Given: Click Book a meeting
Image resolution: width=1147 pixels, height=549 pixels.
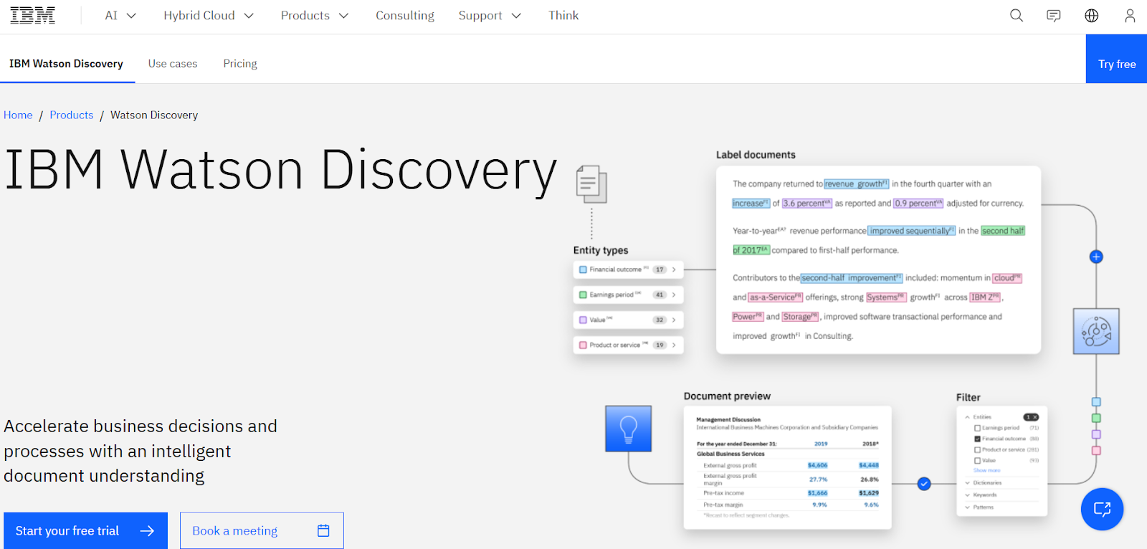Looking at the screenshot, I should click(262, 530).
